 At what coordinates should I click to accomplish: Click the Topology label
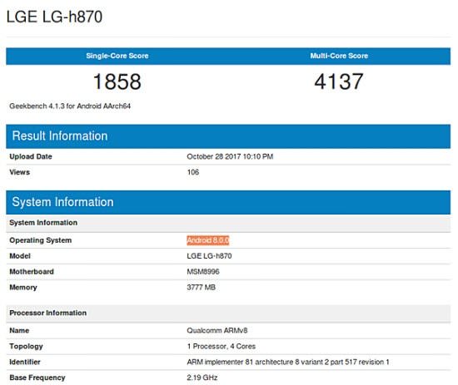26,347
